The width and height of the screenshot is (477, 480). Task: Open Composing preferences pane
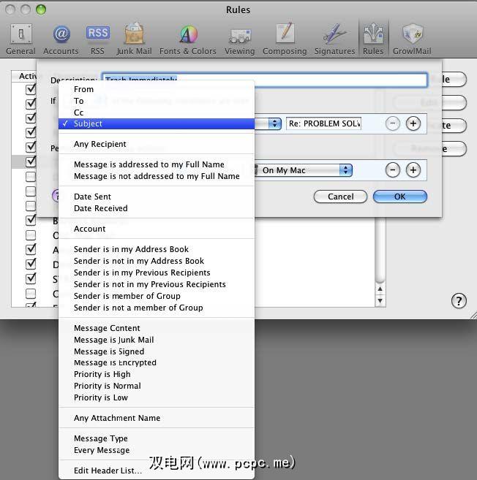[285, 39]
